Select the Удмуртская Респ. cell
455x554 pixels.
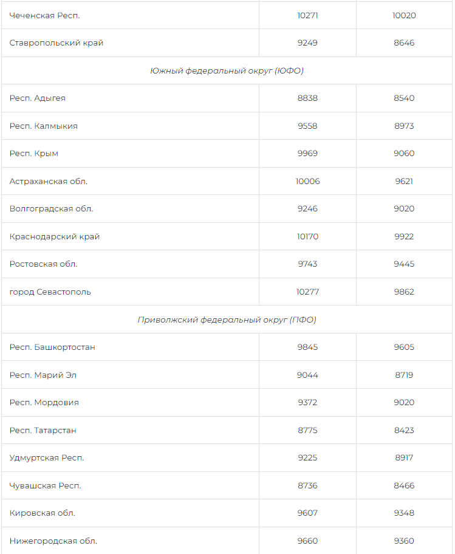point(47,458)
